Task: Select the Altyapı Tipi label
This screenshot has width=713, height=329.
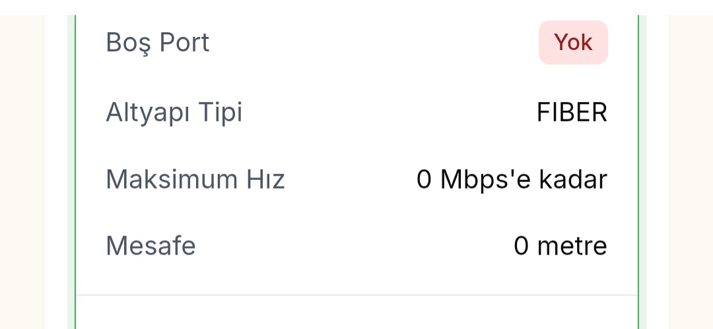Action: click(x=174, y=113)
